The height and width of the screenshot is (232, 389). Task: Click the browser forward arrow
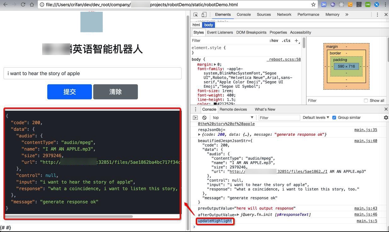pyautogui.click(x=14, y=5)
